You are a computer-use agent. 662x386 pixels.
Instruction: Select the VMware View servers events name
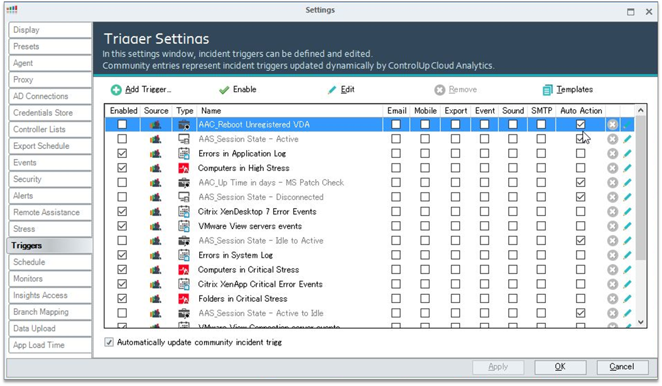[250, 226]
